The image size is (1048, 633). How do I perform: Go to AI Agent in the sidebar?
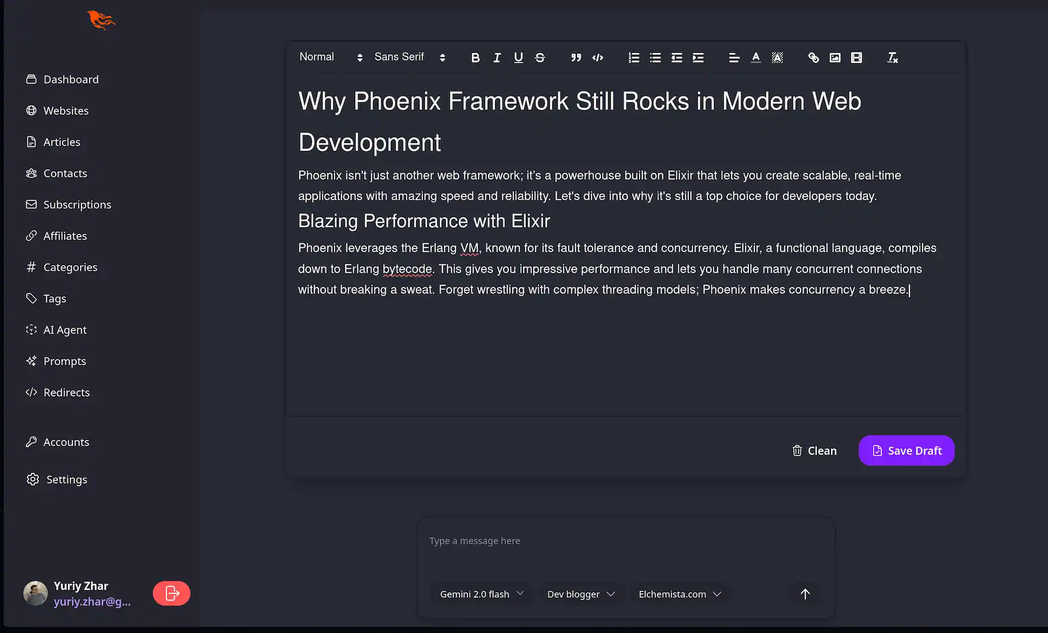point(64,329)
